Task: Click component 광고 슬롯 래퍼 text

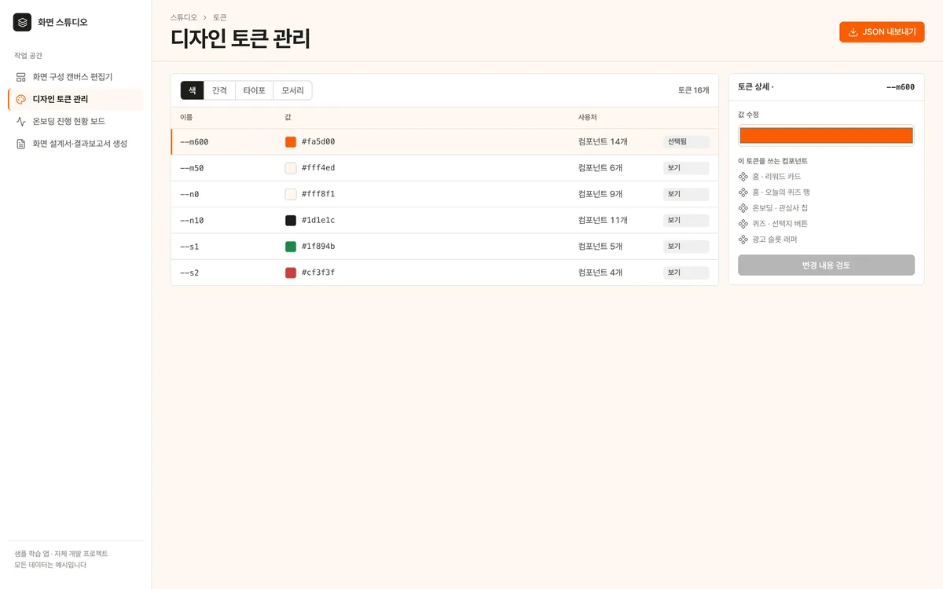Action: [x=774, y=240]
